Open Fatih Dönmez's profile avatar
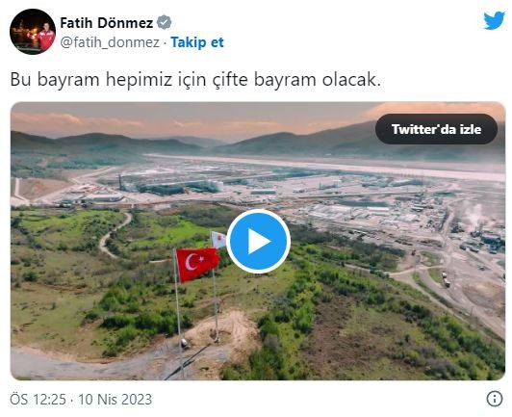The width and height of the screenshot is (512, 417). [33, 32]
